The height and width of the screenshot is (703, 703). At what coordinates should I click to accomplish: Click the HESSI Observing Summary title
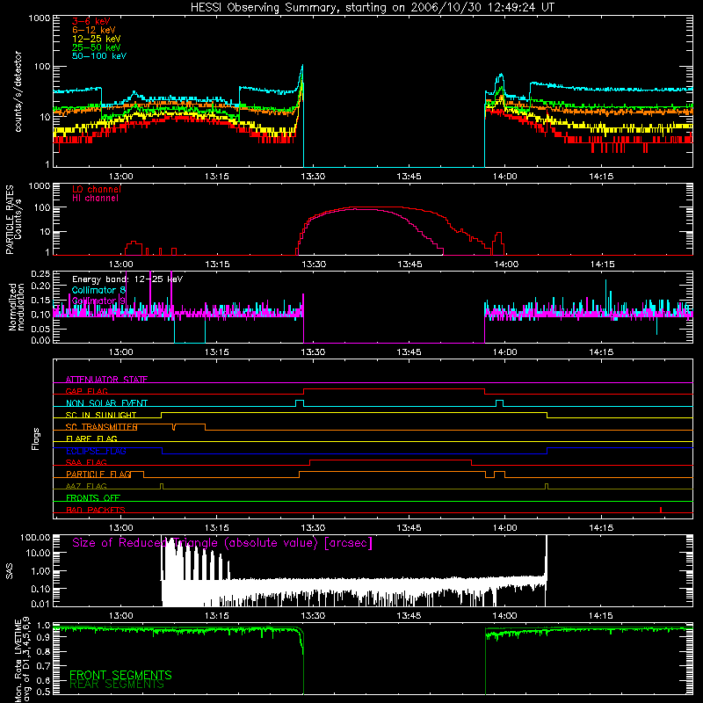point(373,8)
